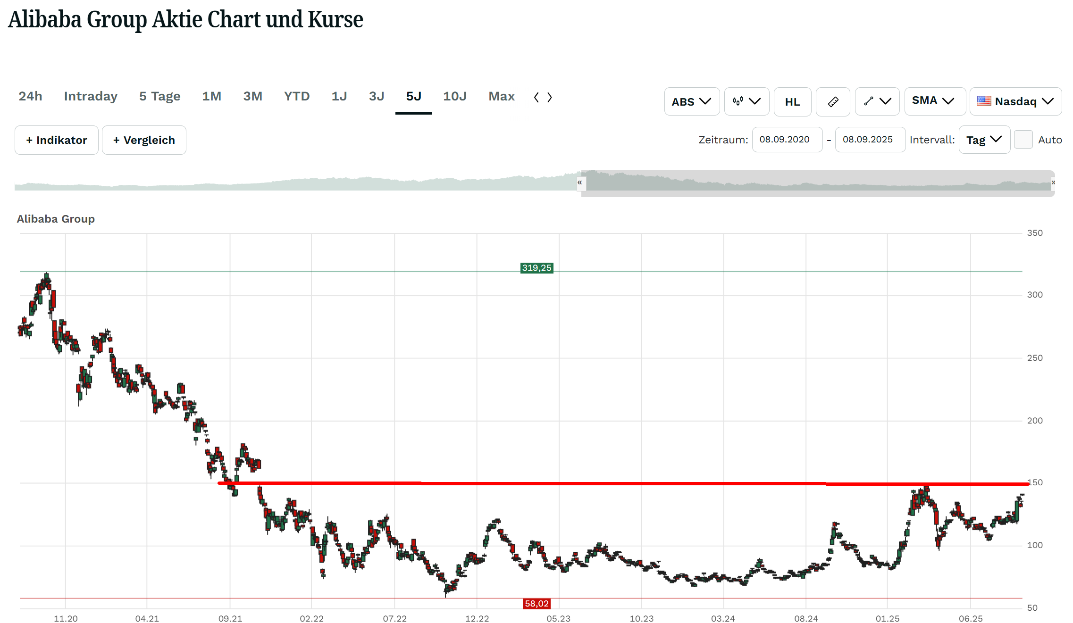1073x623 pixels.
Task: Click the 11.20 x-axis date label
Action: 66,618
